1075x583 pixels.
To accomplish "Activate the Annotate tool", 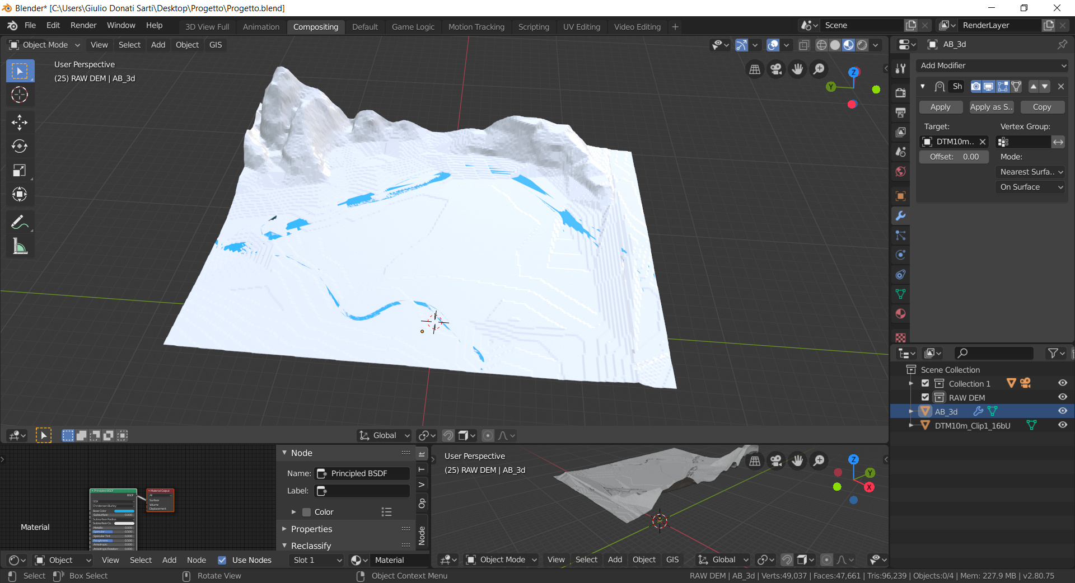I will [x=20, y=222].
